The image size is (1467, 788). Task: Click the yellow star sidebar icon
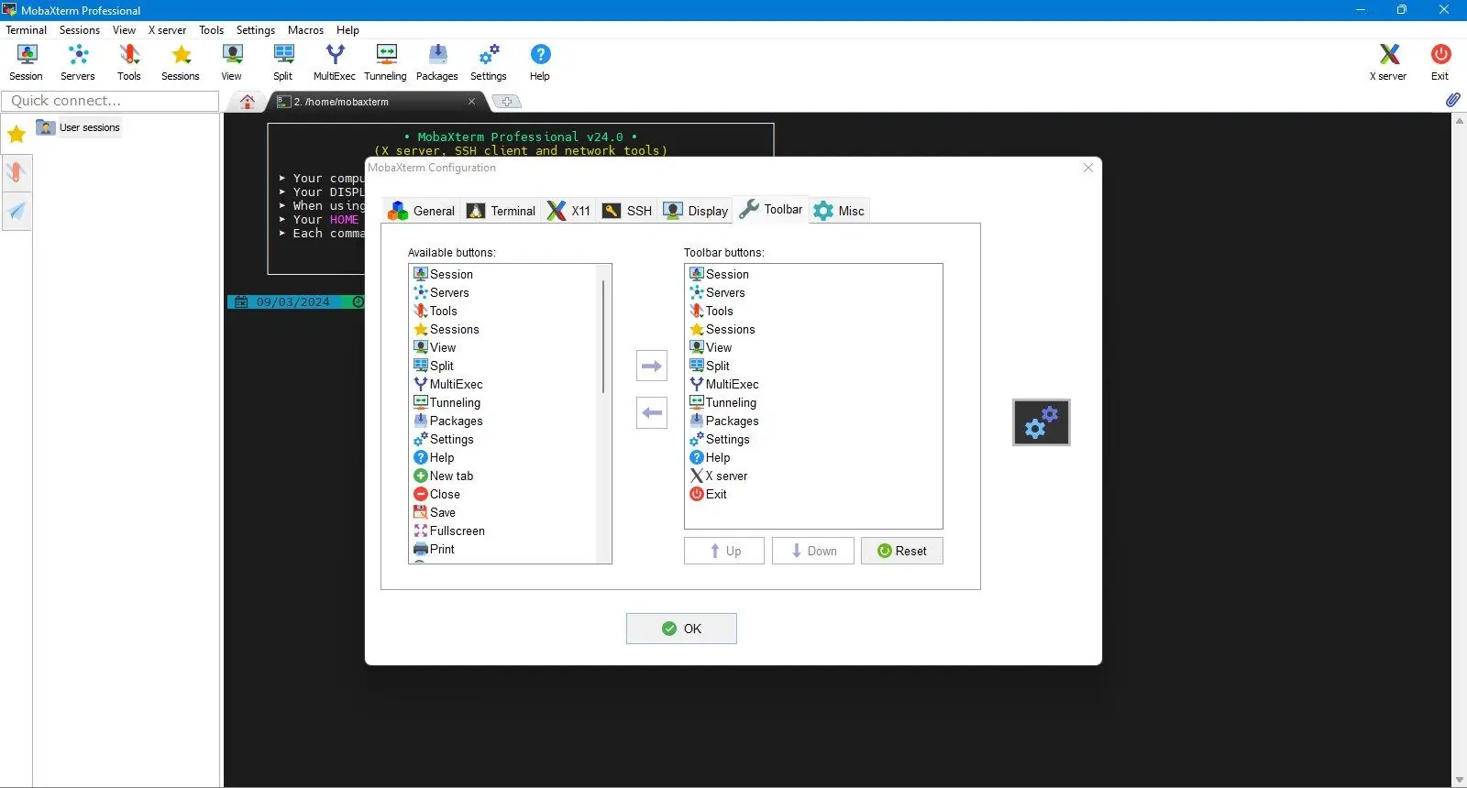coord(17,135)
